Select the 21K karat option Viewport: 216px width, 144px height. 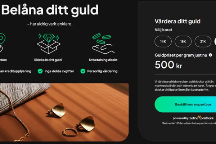click(x=203, y=41)
